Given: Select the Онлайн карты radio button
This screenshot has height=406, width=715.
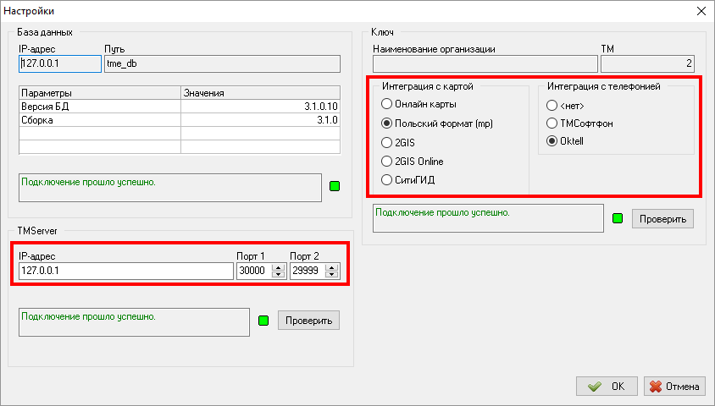Looking at the screenshot, I should [387, 104].
